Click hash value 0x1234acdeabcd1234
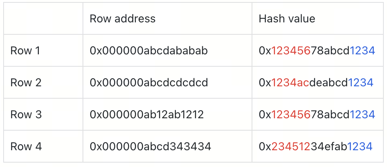 316,83
